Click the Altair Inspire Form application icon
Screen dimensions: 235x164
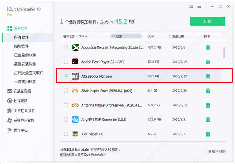pos(75,91)
